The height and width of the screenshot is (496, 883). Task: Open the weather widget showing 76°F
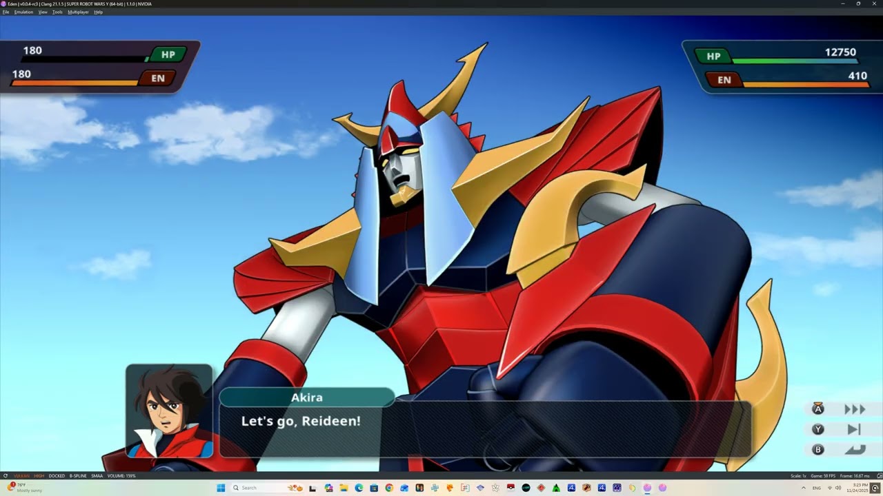(x=24, y=488)
